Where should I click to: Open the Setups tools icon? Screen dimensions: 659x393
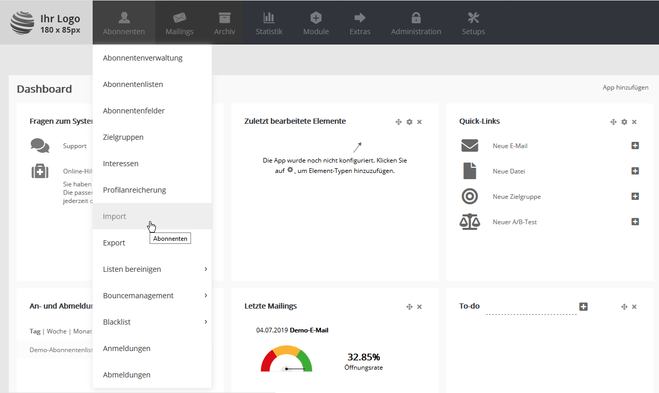(x=473, y=18)
